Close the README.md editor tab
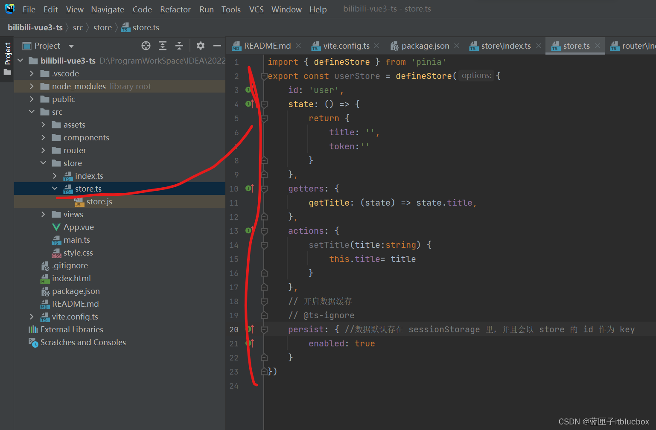This screenshot has height=430, width=656. click(298, 46)
